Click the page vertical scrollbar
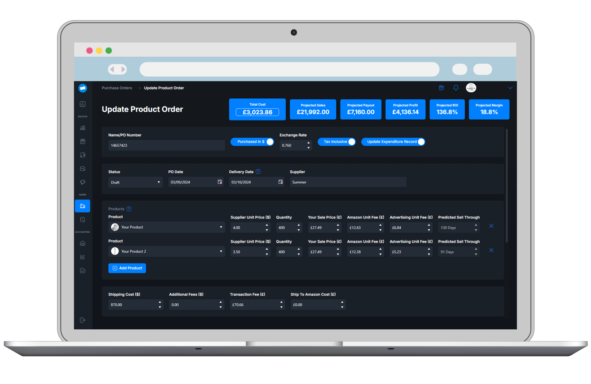This screenshot has width=591, height=384. 507,186
